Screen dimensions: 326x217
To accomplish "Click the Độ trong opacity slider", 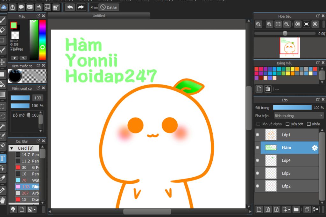I will [292, 108].
